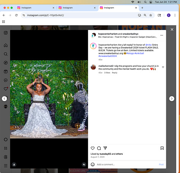Open post options three-dot menu
This screenshot has height=173, width=180.
coord(162,35)
